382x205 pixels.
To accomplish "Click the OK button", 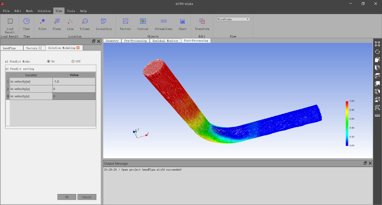I will tap(67, 197).
